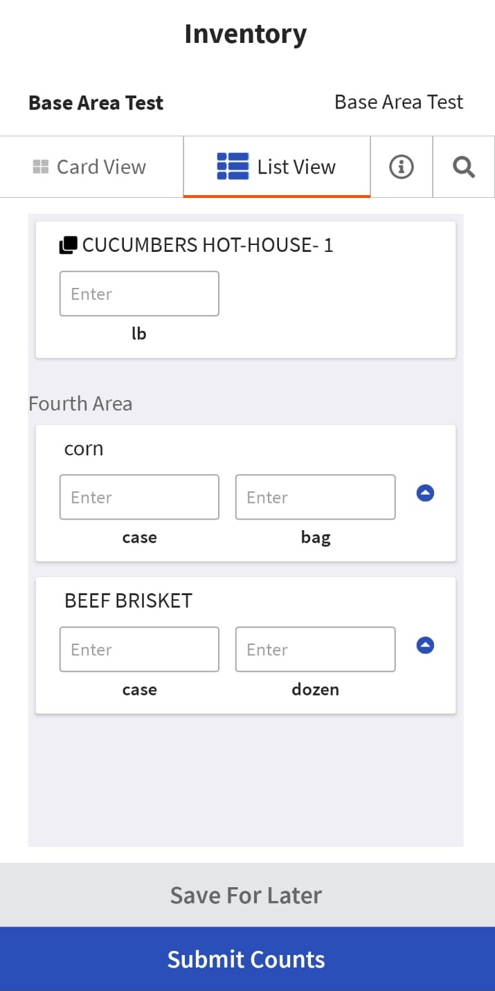This screenshot has width=495, height=991.
Task: Collapse the corn item row
Action: [424, 493]
